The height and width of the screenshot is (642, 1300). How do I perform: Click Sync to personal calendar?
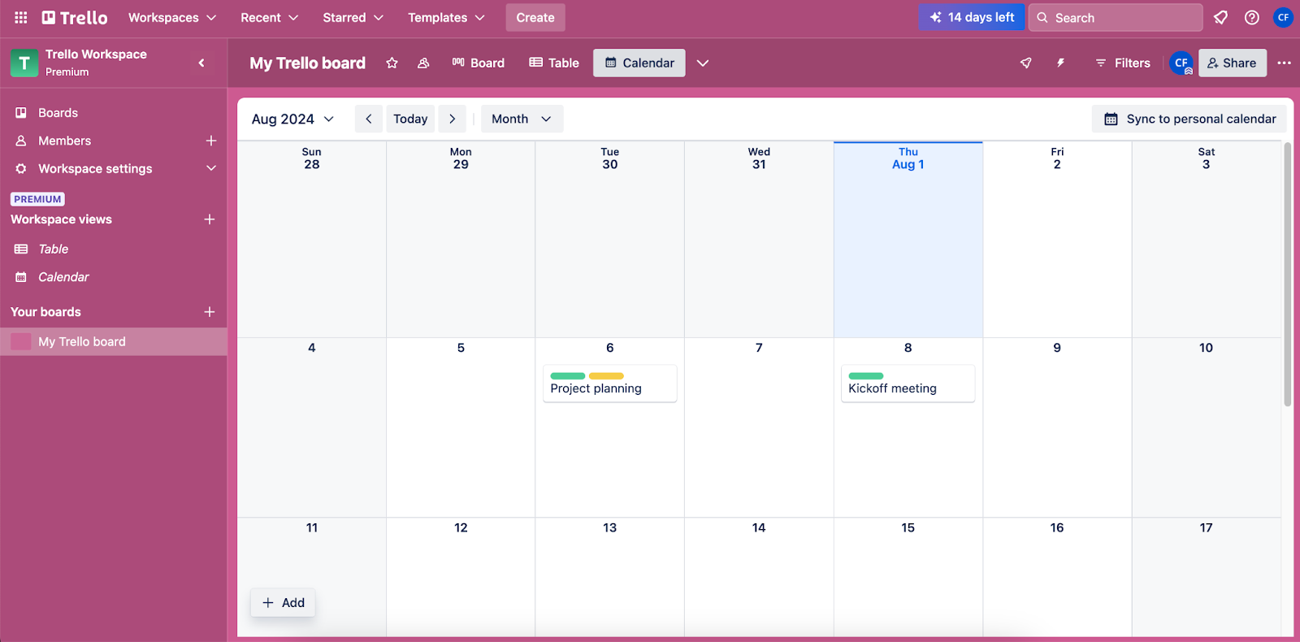click(1189, 119)
